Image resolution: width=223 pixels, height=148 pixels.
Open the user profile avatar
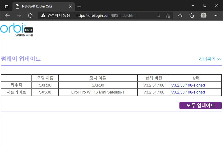click(x=204, y=15)
